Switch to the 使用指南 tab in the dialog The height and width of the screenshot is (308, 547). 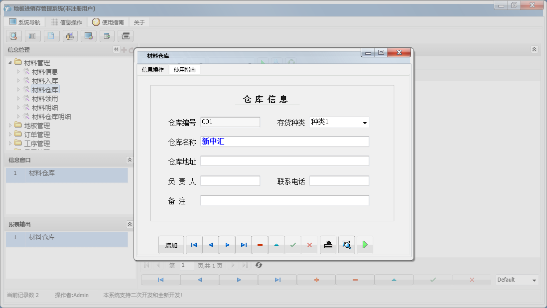pos(184,69)
